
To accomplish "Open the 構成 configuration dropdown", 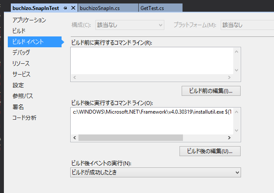I will pos(130,25).
